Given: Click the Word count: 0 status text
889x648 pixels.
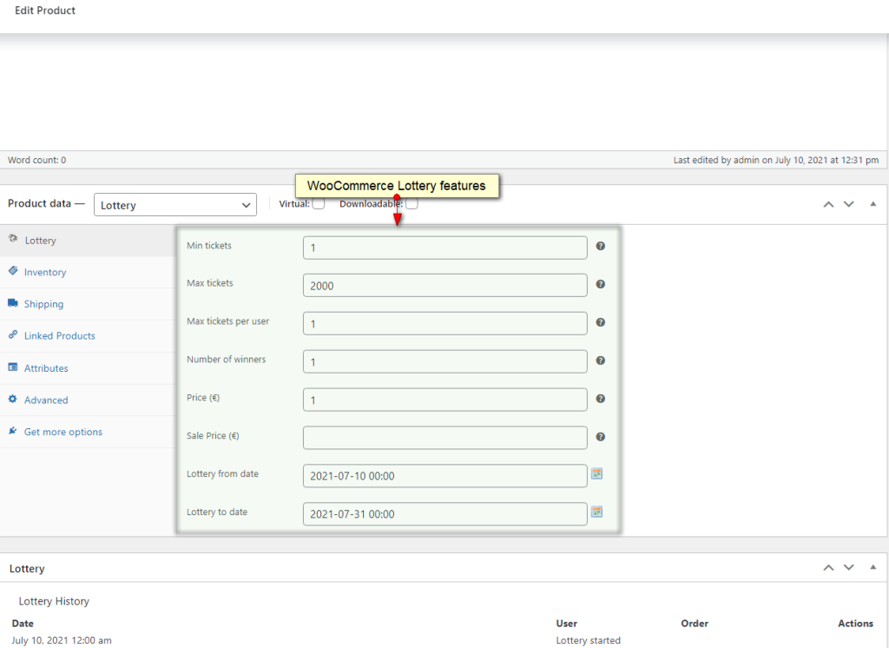Looking at the screenshot, I should click(x=36, y=160).
